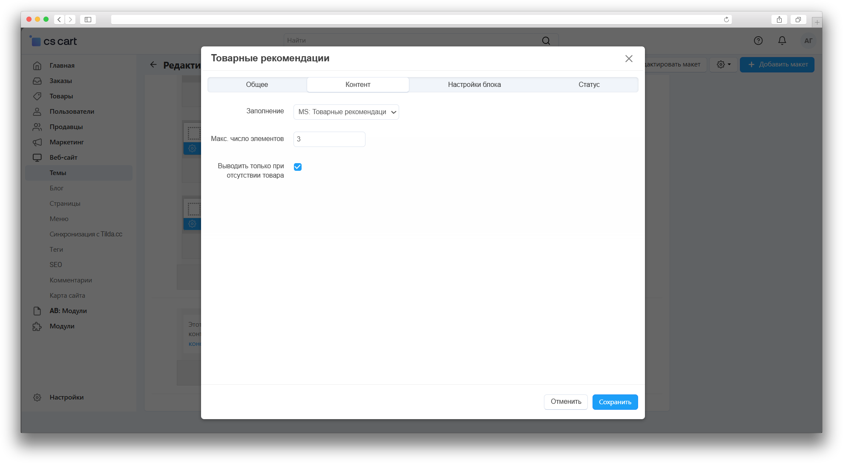The image size is (843, 463).
Task: Switch to the Статус tab
Action: [x=589, y=85]
